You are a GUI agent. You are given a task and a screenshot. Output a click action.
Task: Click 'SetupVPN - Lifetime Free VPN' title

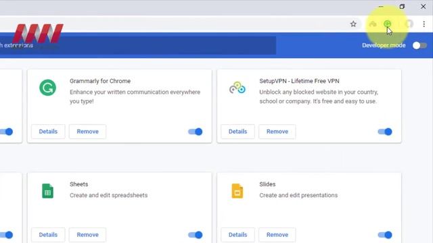point(299,81)
